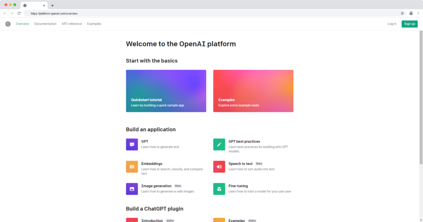The width and height of the screenshot is (423, 222).
Task: Close the current browser tab
Action: pos(44,5)
